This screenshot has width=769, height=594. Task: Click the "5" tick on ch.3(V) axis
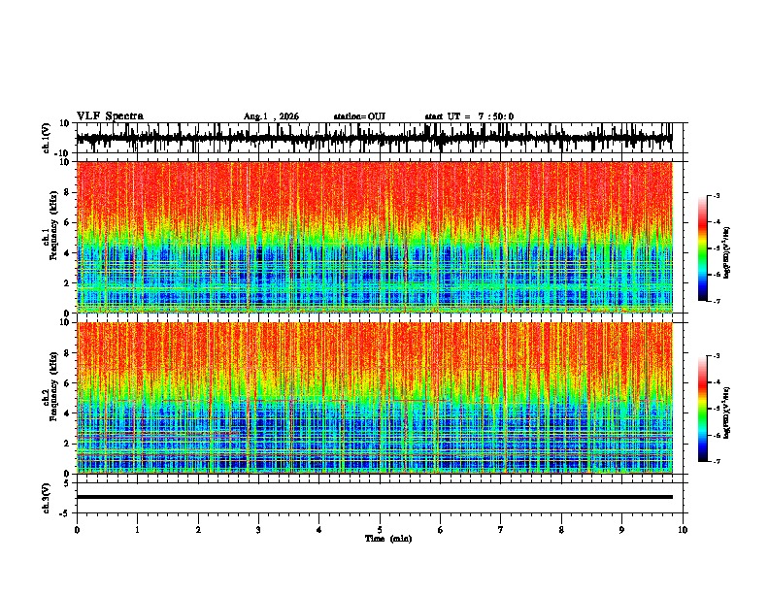(68, 483)
